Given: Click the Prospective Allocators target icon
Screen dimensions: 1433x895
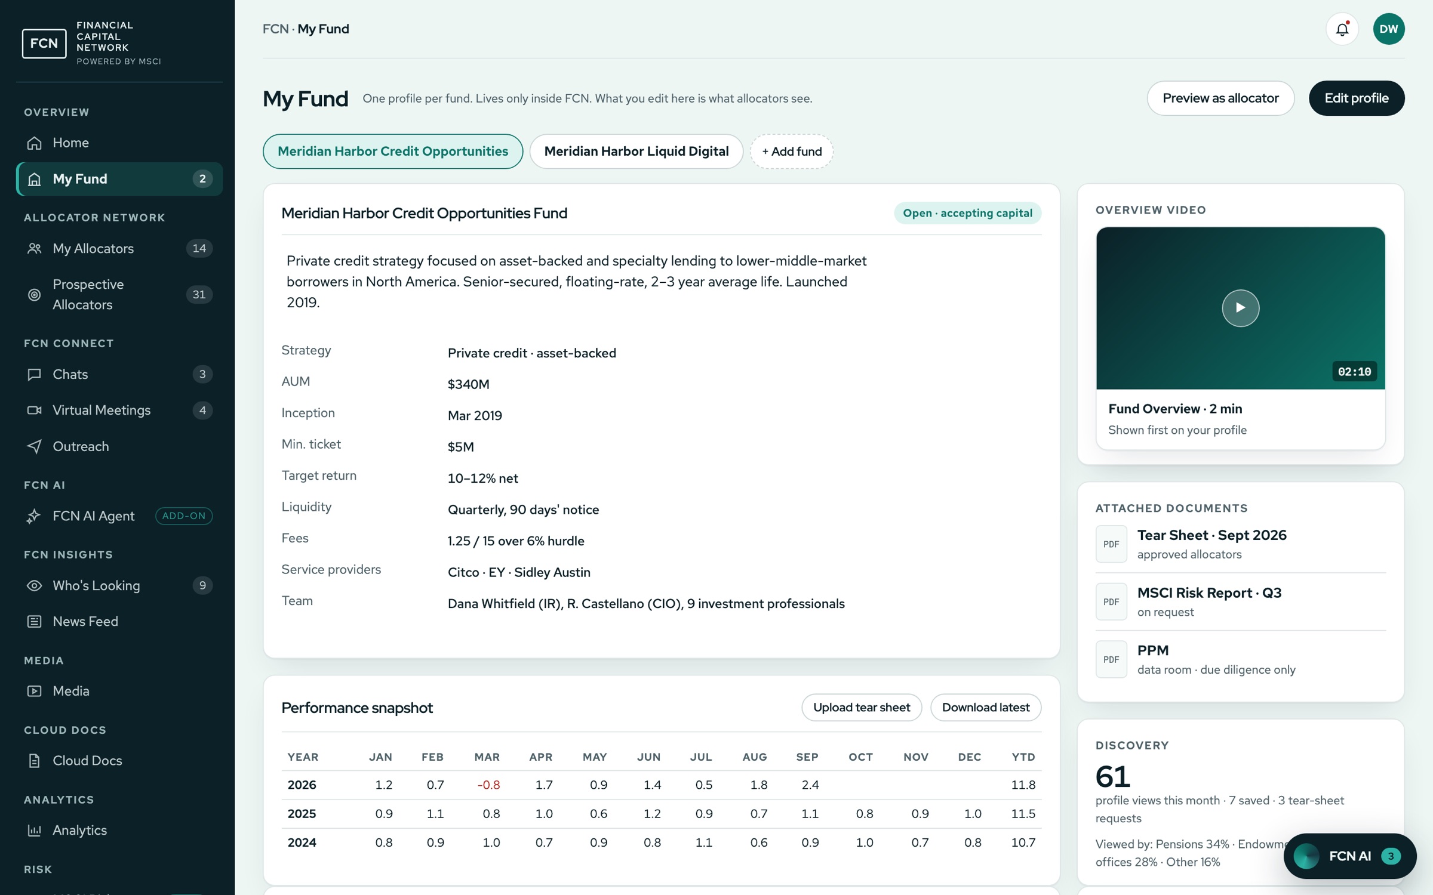Looking at the screenshot, I should point(35,294).
